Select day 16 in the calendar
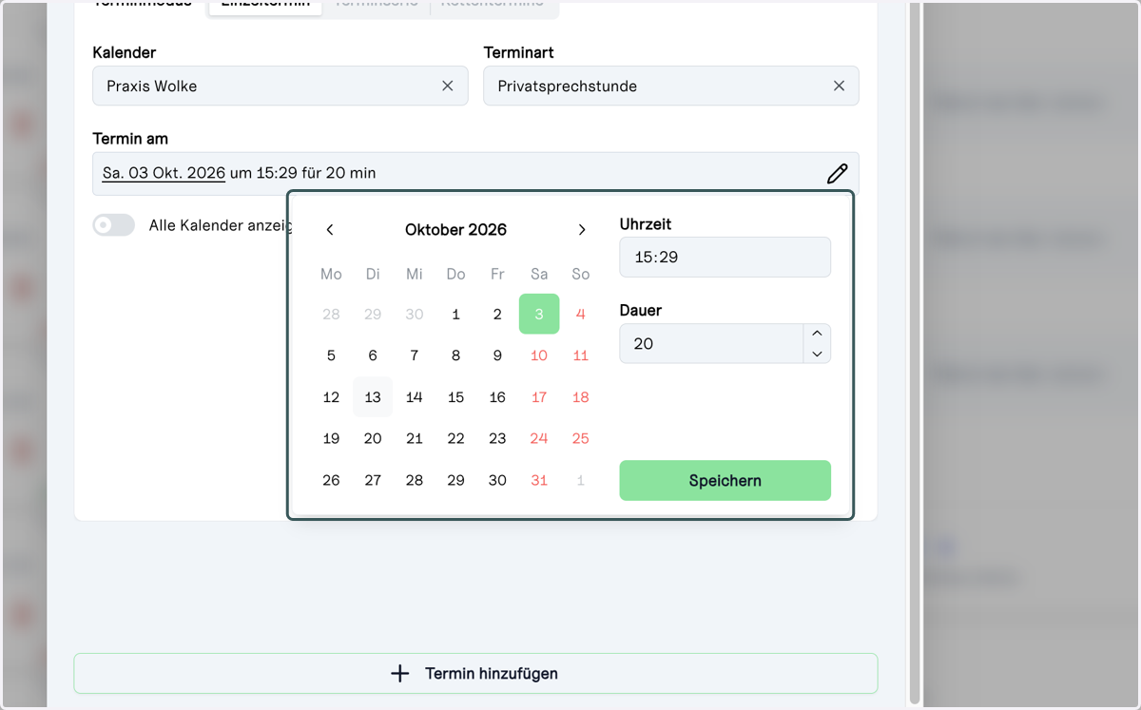The width and height of the screenshot is (1141, 710). (497, 397)
